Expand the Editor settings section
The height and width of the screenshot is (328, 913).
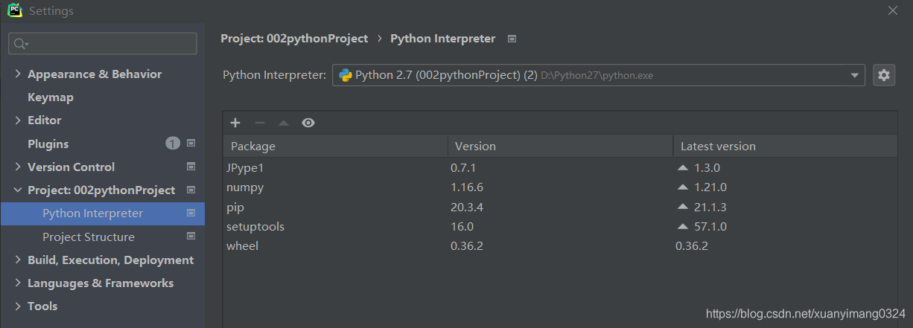tap(18, 120)
